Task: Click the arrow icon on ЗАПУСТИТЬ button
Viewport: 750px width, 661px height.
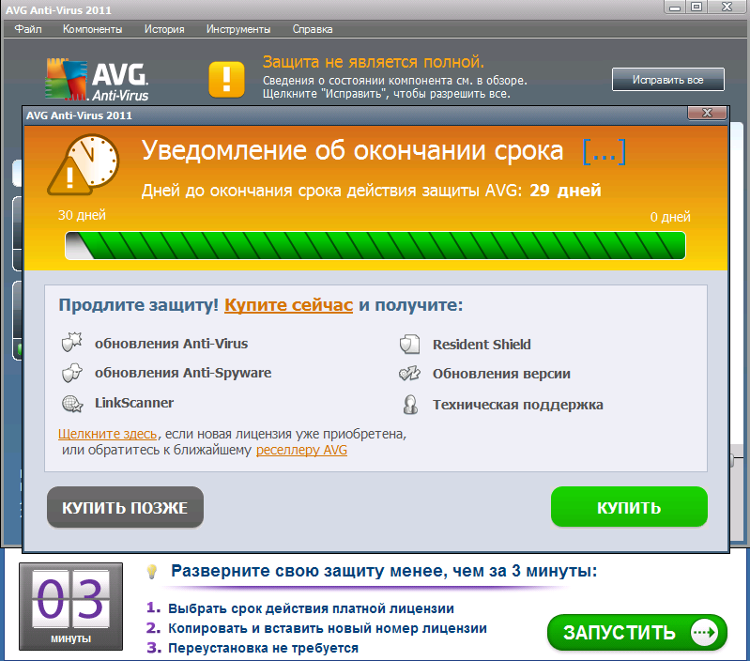Action: (x=705, y=632)
